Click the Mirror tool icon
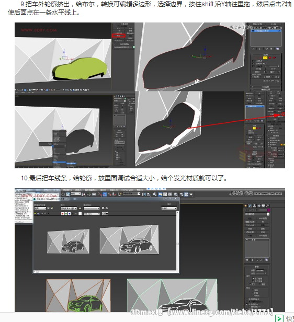The height and width of the screenshot is (322, 294). [x=144, y=194]
